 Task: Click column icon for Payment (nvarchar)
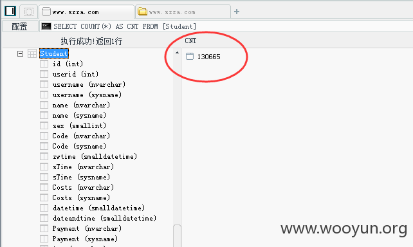click(44, 228)
